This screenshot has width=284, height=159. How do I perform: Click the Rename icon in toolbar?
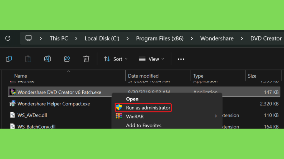pos(47,59)
